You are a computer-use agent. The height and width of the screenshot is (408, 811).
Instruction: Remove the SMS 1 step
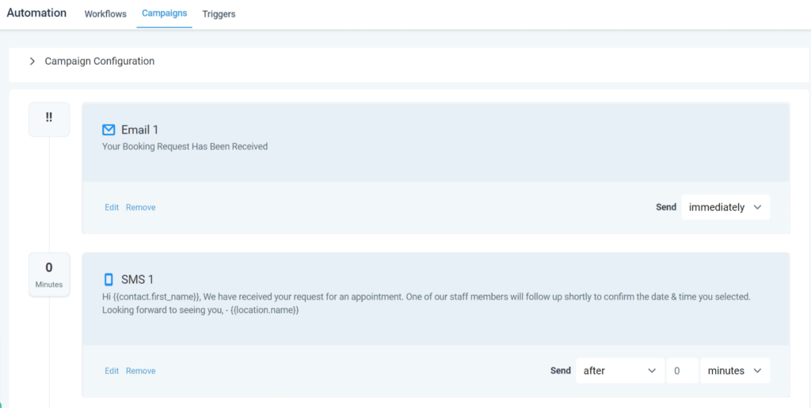(x=141, y=371)
